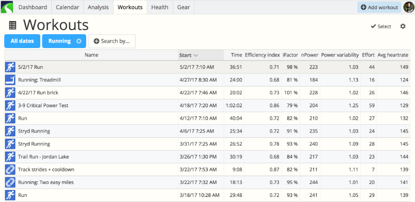This screenshot has width=415, height=202.
Task: Click the link icon beside Running: Two easy miles
Action: [x=10, y=182]
